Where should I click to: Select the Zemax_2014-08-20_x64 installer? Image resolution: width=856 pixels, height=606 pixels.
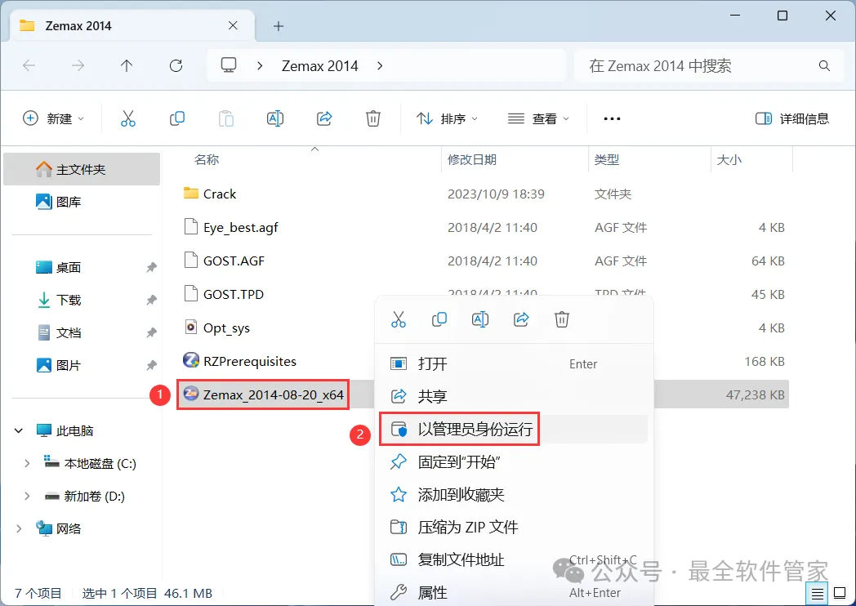[x=264, y=394]
